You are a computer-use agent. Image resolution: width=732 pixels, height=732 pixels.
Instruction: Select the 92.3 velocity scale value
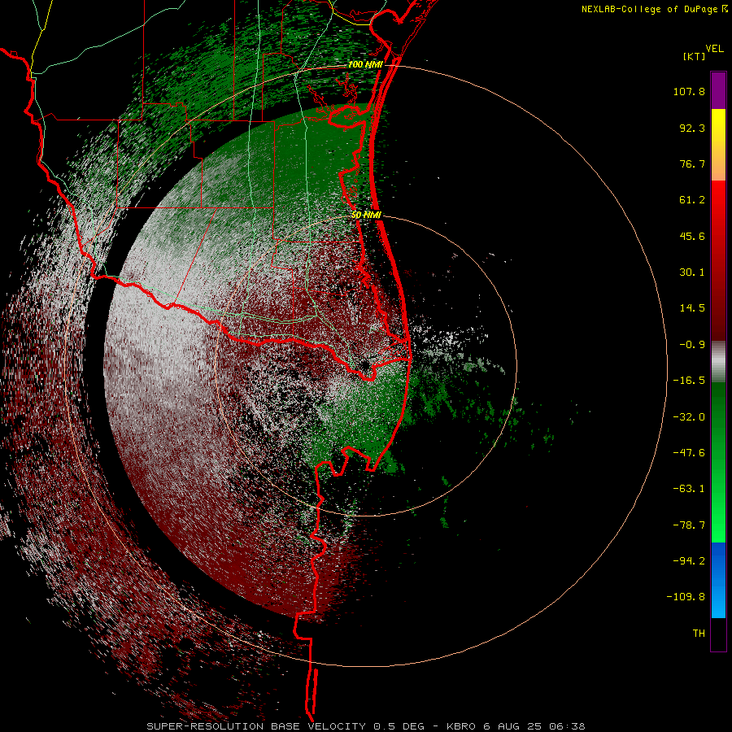[x=692, y=128]
